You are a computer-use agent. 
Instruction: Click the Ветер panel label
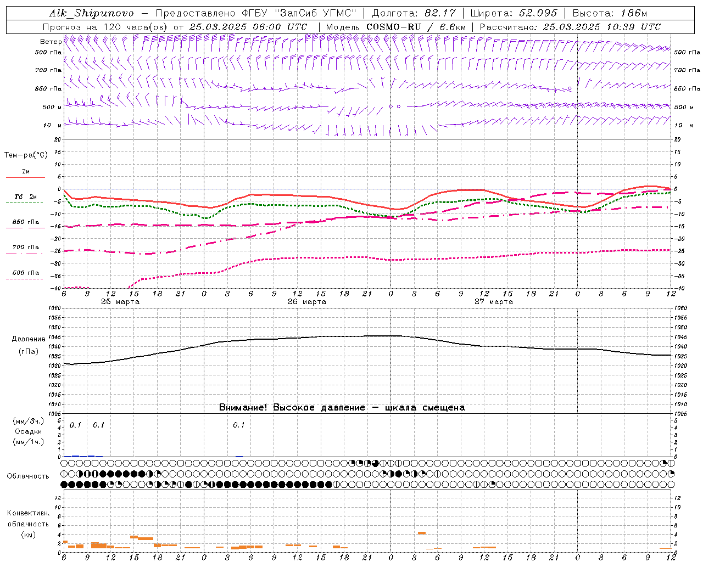51,42
